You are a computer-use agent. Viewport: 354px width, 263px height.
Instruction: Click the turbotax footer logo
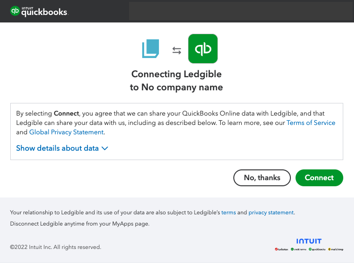pos(282,249)
